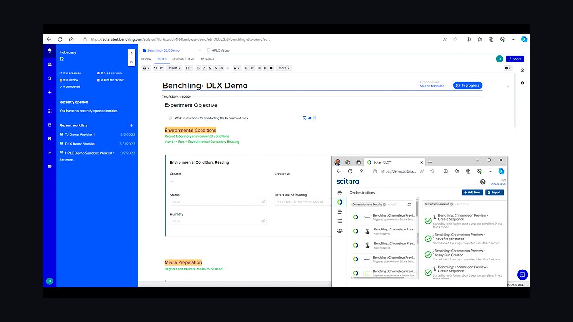Click the numbered list icon in the toolbar

265,68
